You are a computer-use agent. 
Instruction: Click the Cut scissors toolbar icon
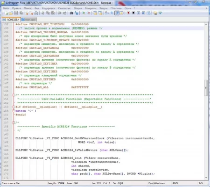tap(43, 13)
